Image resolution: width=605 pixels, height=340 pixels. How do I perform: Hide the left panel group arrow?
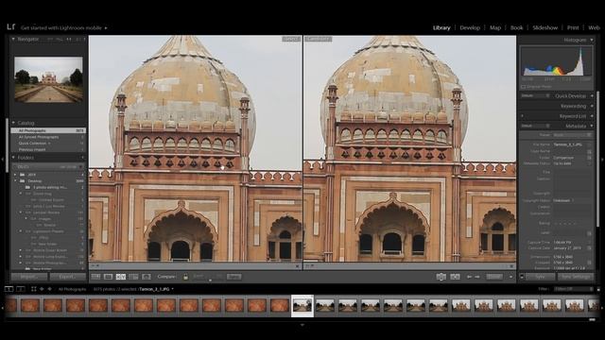click(x=2, y=159)
